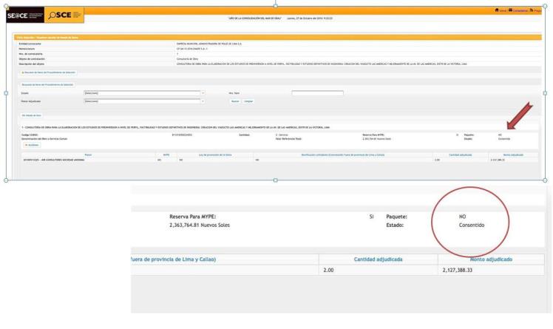The width and height of the screenshot is (553, 329).
Task: Click the Acciones button under item
Action: (x=33, y=145)
